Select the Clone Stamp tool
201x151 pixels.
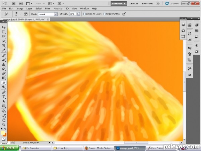coord(4,64)
